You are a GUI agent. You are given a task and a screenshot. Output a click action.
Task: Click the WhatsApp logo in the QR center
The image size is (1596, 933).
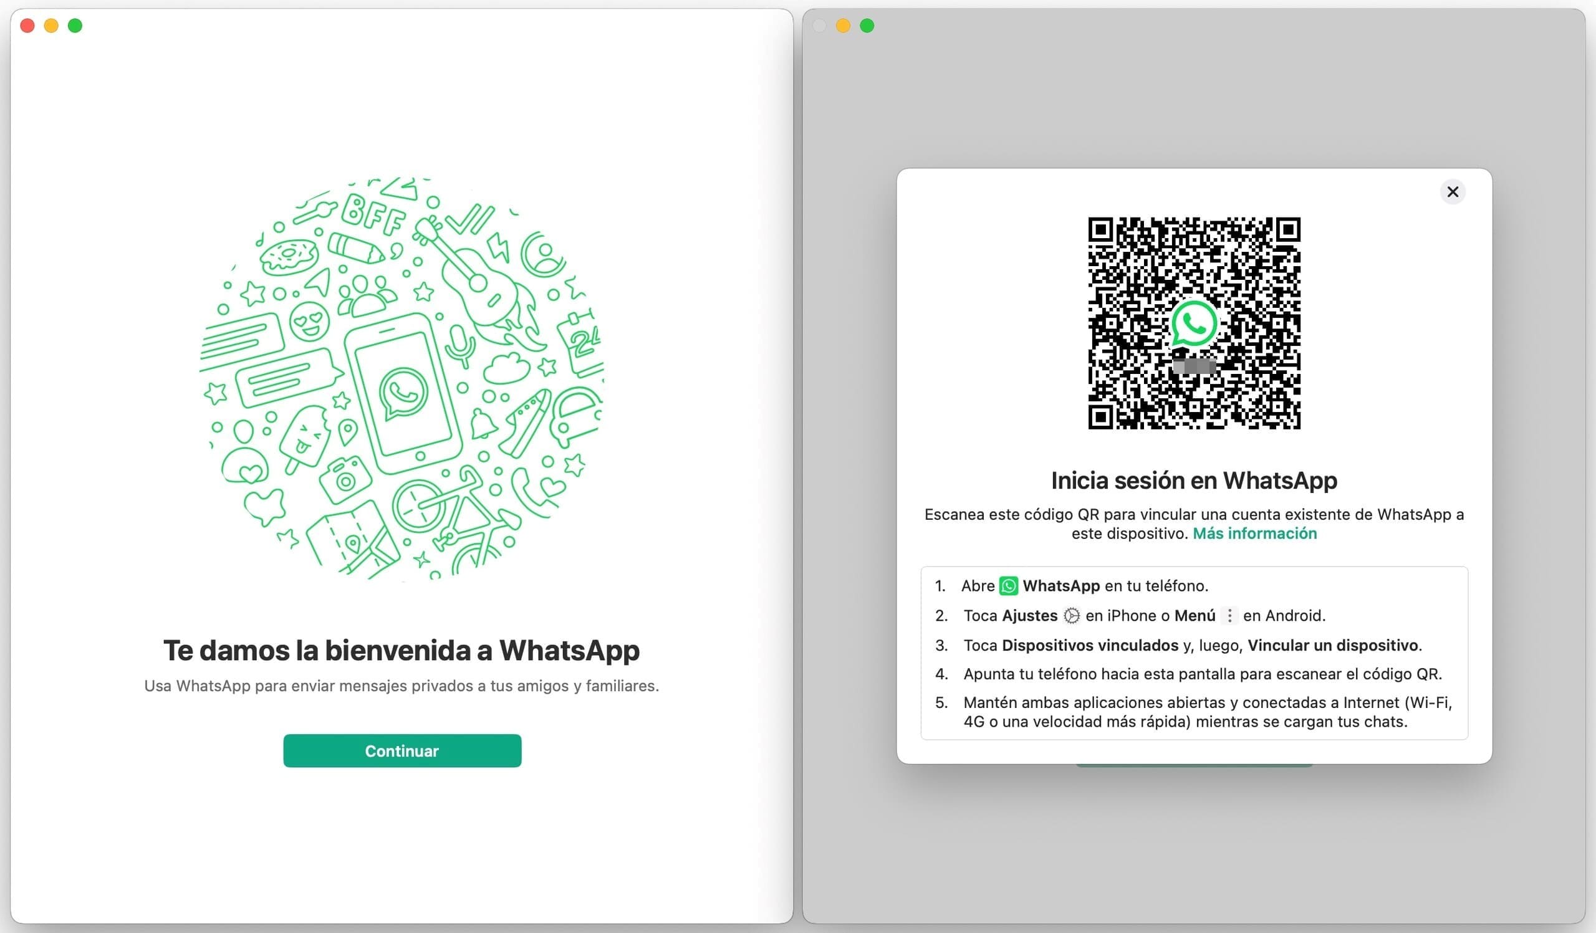point(1194,323)
